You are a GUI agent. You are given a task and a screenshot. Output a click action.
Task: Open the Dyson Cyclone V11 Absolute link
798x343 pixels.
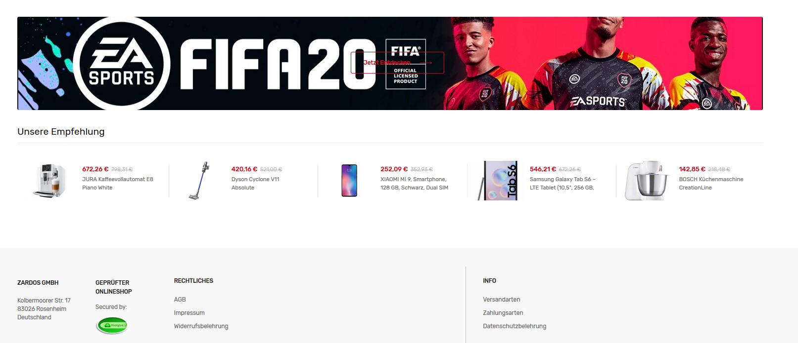(x=255, y=183)
